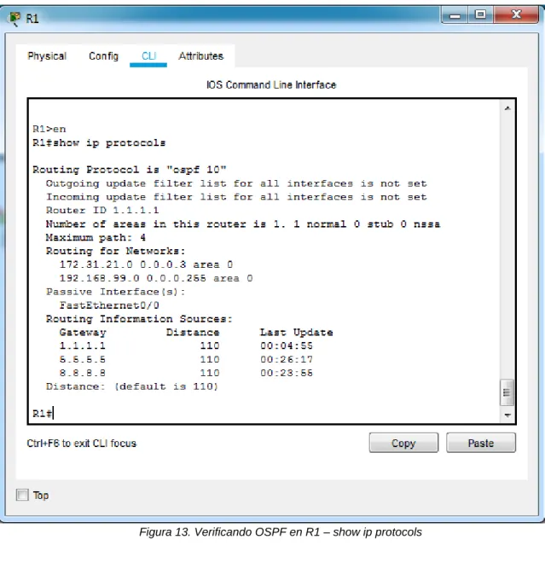This screenshot has height=563, width=545.
Task: Click network '192.168.99.0 0.0.0.255 area 0'
Action: pyautogui.click(x=156, y=278)
